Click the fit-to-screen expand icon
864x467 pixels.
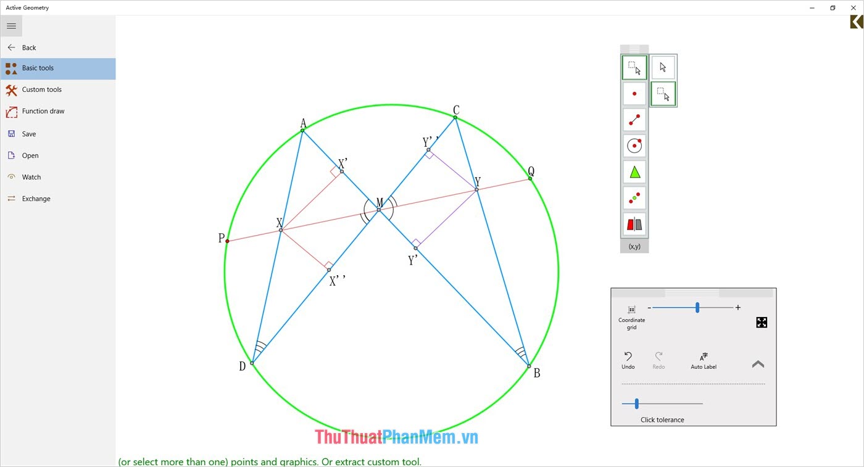[x=762, y=322]
